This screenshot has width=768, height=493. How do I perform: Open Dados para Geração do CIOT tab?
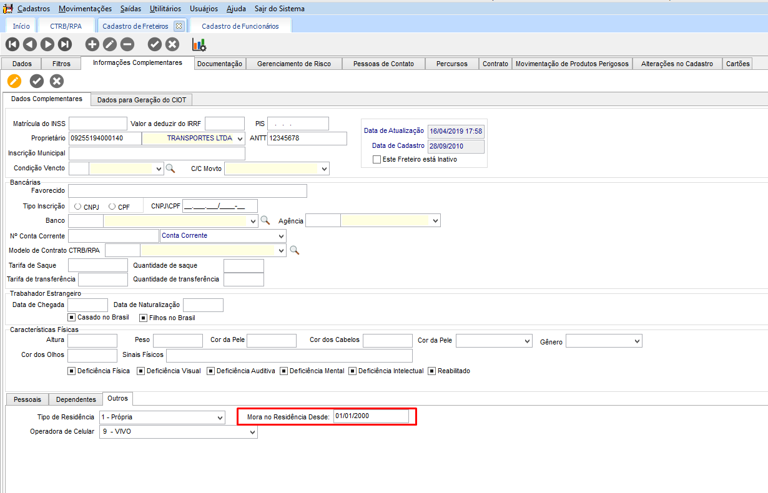tap(142, 100)
